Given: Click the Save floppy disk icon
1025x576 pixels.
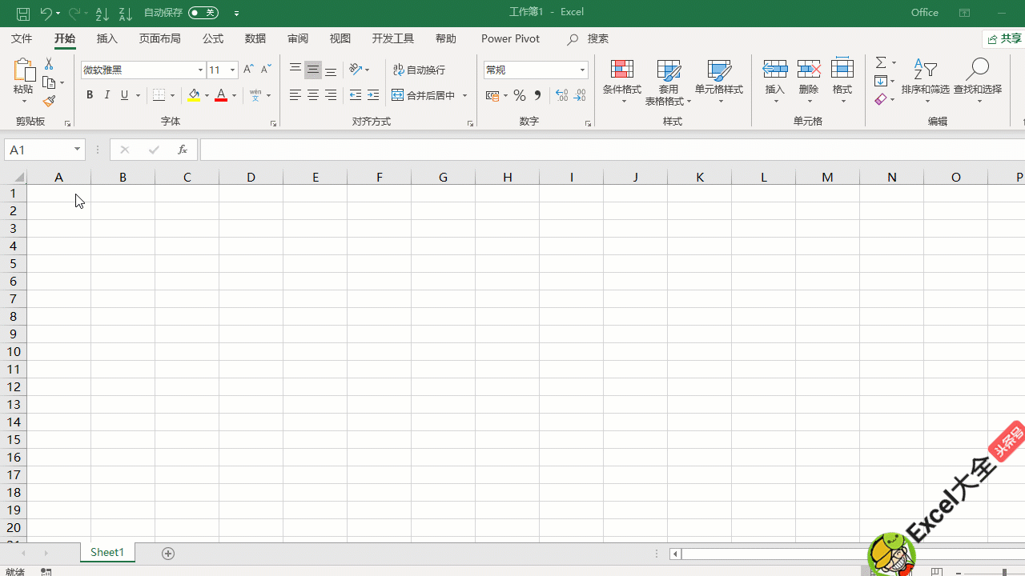Looking at the screenshot, I should pos(23,14).
